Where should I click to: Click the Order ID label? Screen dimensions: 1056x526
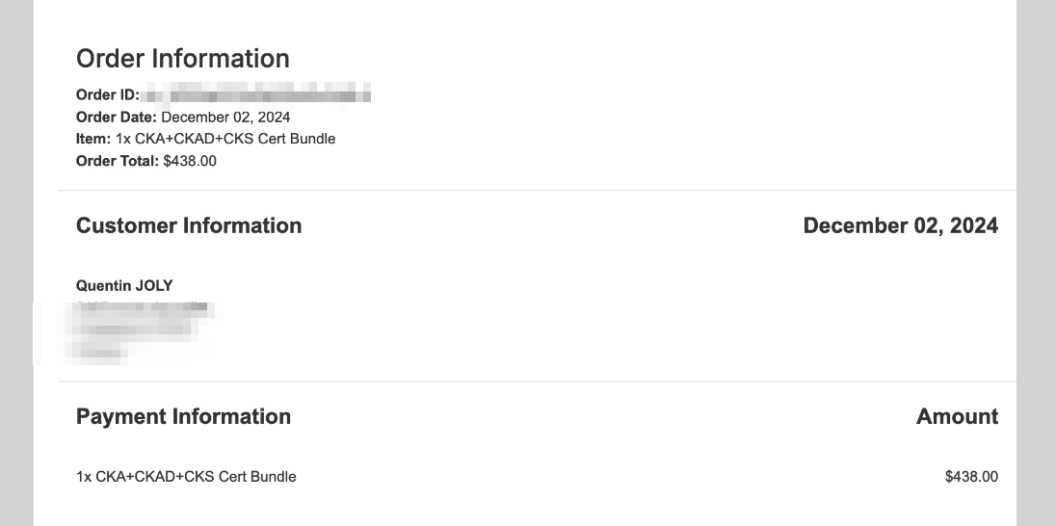108,94
